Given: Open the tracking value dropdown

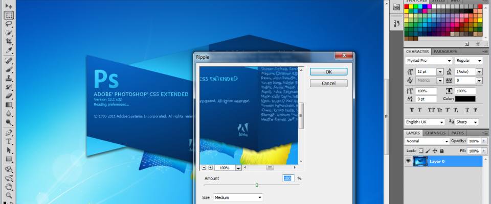Looking at the screenshot, I should 479,81.
